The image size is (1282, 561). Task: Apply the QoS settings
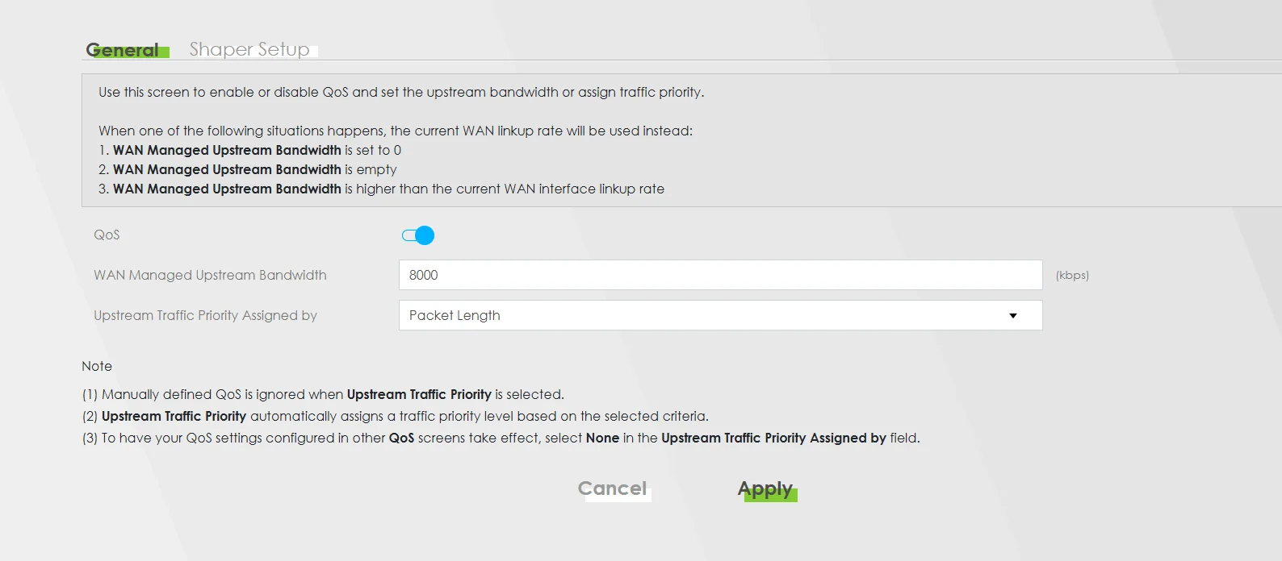765,489
